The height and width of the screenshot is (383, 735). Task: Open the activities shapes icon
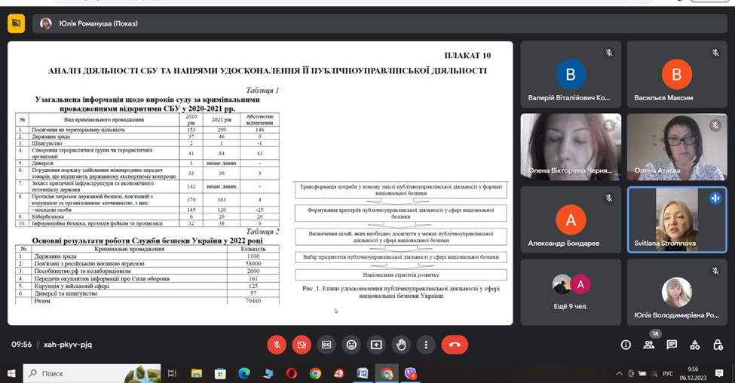[x=695, y=345]
